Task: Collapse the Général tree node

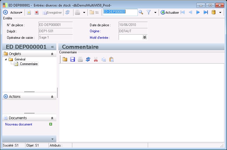Action: coord(6,59)
